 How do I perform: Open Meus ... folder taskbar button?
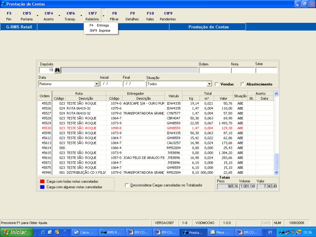tap(221, 232)
